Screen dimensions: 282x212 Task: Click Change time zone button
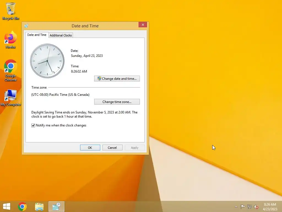(x=117, y=102)
